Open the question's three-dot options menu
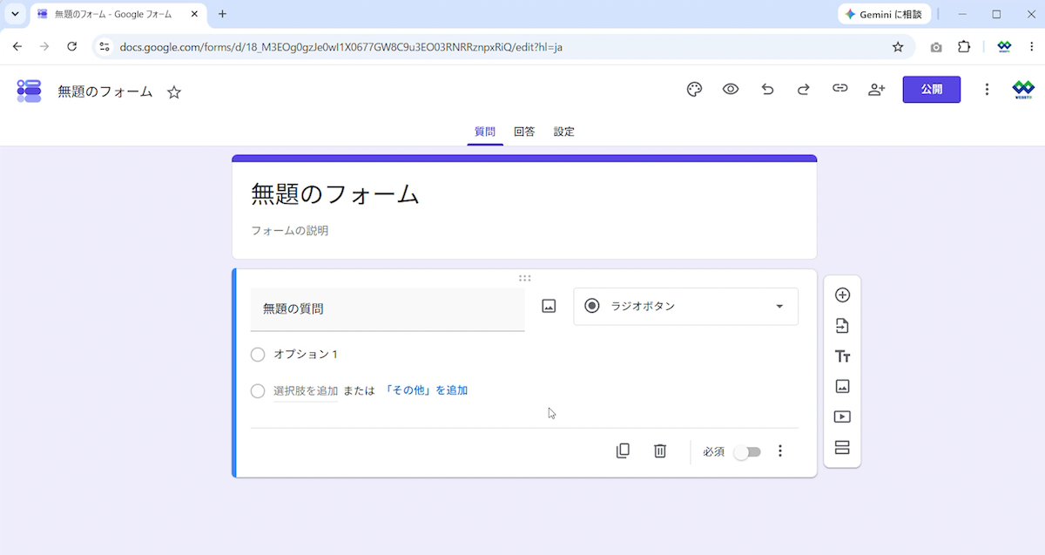The width and height of the screenshot is (1045, 555). [780, 451]
